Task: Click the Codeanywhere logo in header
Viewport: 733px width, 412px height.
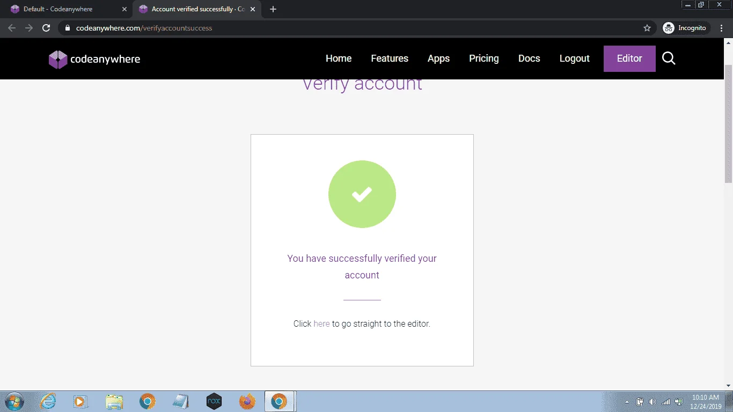Action: pyautogui.click(x=94, y=59)
